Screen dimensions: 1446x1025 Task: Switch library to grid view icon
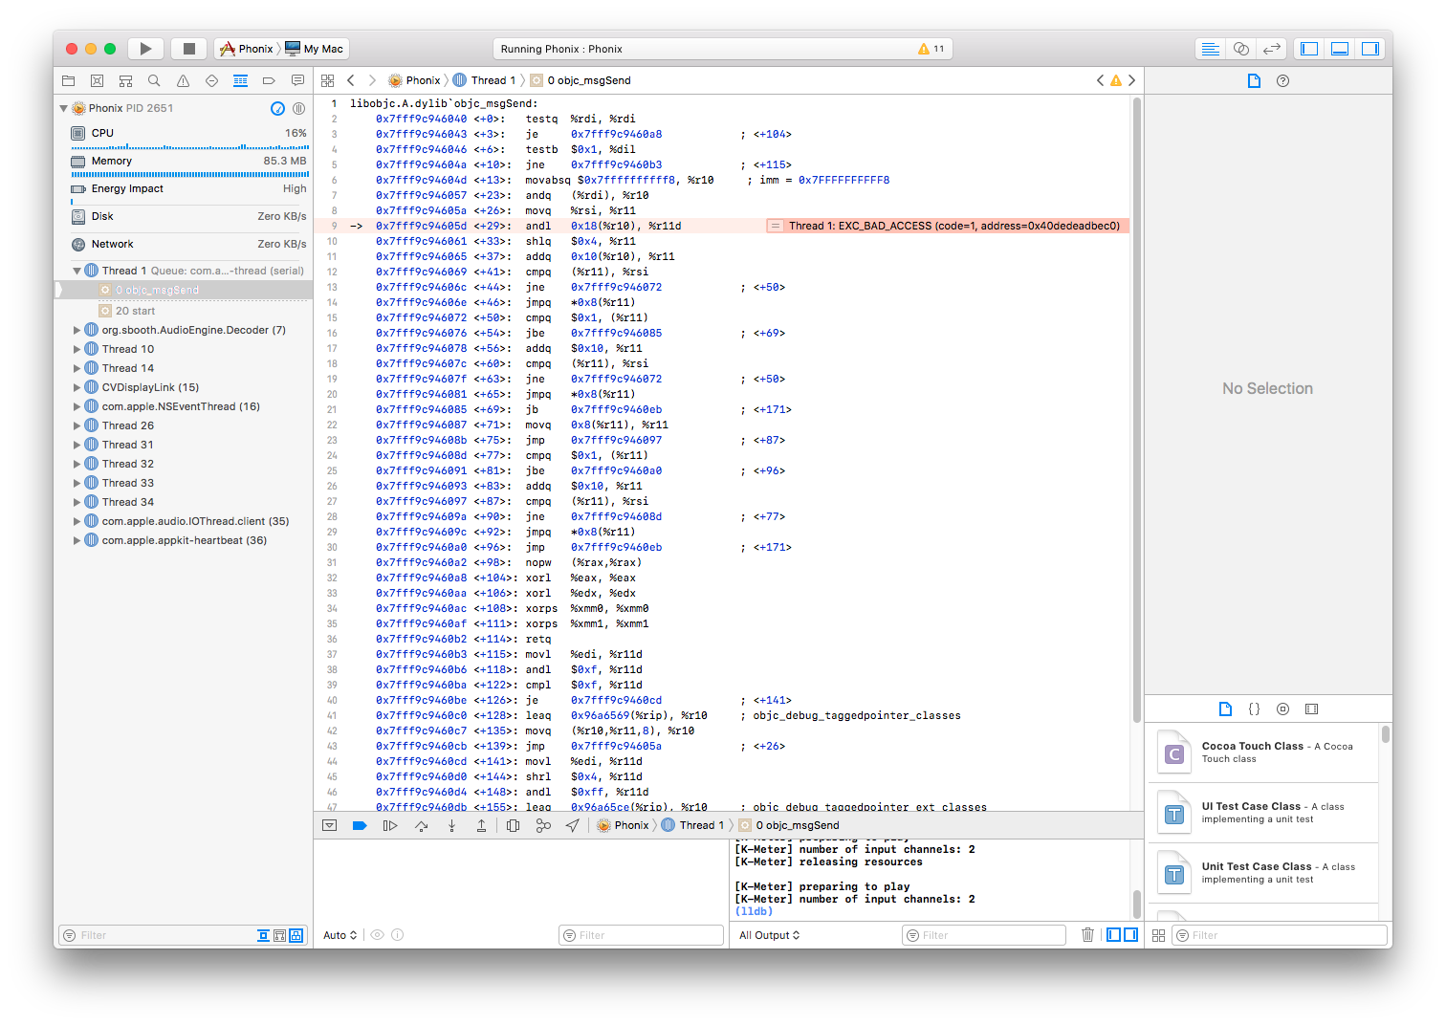pos(1159,935)
